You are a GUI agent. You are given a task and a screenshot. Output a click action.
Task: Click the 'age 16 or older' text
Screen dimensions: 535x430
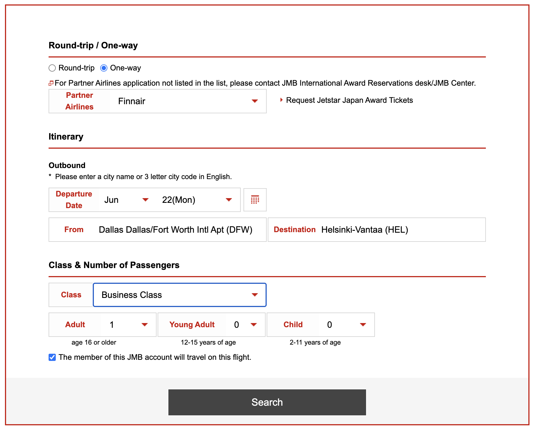point(94,342)
